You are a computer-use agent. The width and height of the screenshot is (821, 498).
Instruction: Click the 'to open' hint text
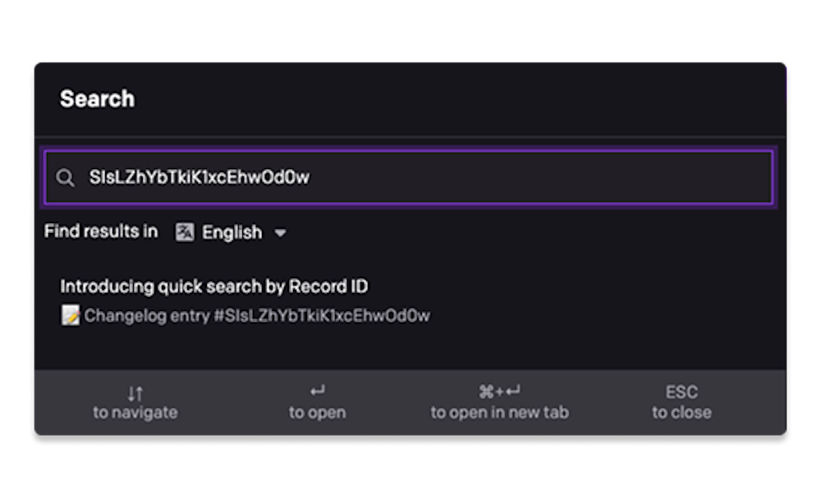pyautogui.click(x=317, y=413)
